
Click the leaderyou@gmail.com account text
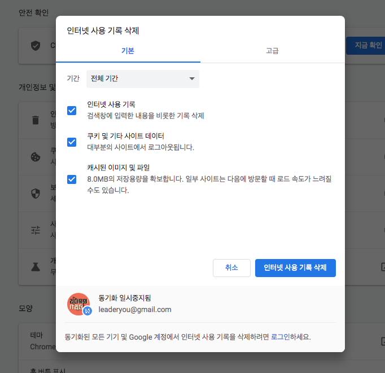[135, 310]
